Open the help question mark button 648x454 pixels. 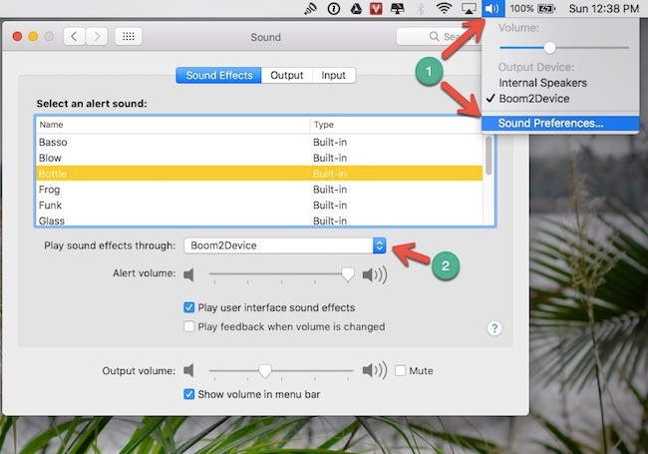[494, 327]
